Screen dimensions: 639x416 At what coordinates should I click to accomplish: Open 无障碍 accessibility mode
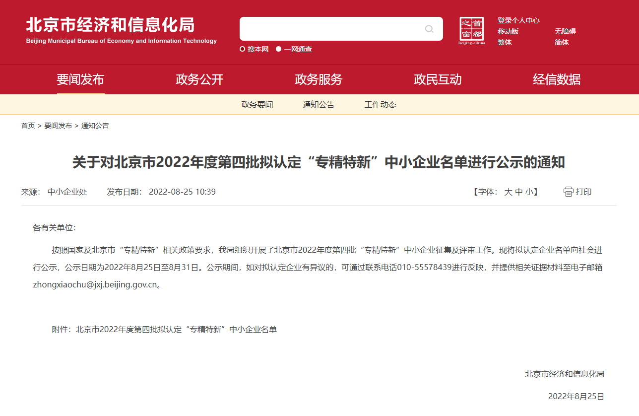(565, 31)
